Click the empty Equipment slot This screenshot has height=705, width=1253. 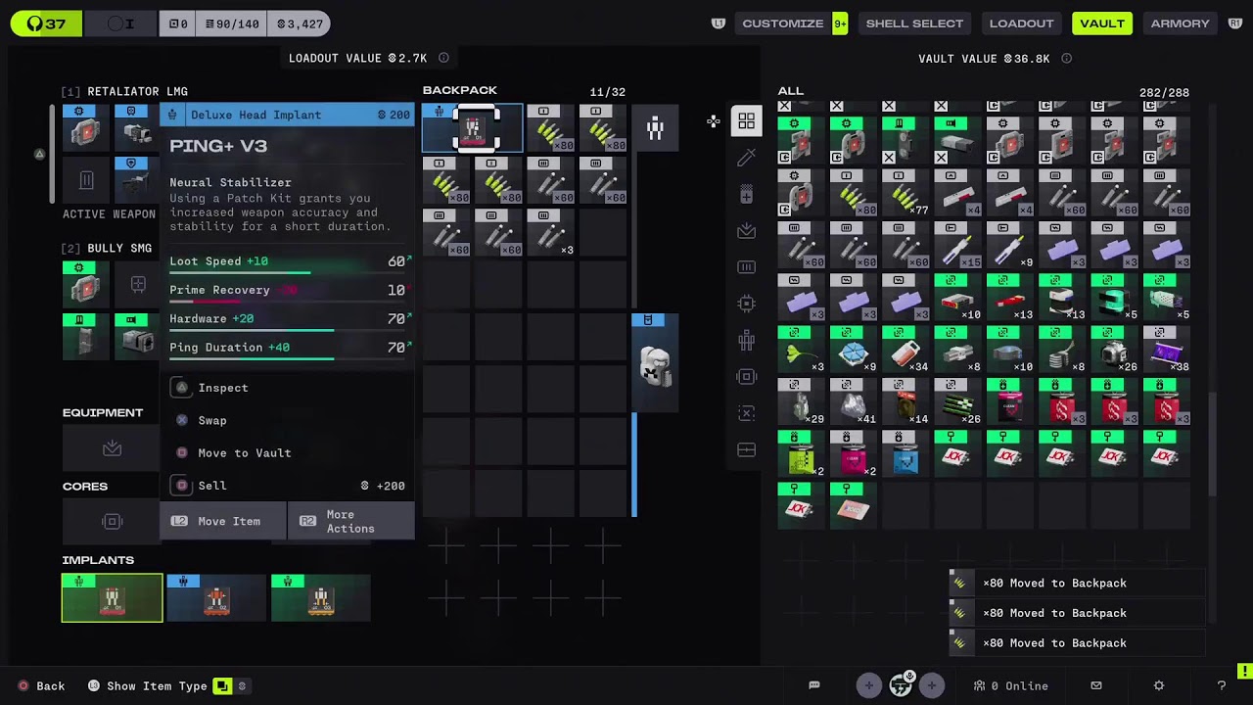pyautogui.click(x=112, y=448)
